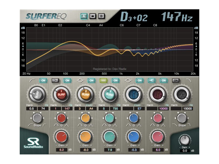219x164 pixels.
Task: Click gain value field showing 6.0
Action: pos(158,150)
